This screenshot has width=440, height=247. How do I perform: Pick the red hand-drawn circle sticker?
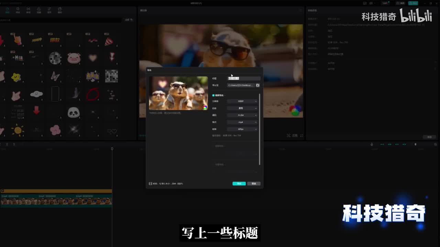[x=92, y=94]
